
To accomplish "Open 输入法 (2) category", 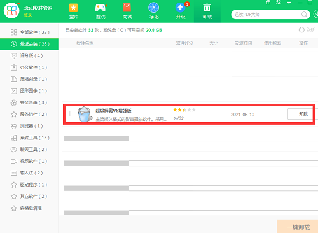I will click(x=29, y=173).
